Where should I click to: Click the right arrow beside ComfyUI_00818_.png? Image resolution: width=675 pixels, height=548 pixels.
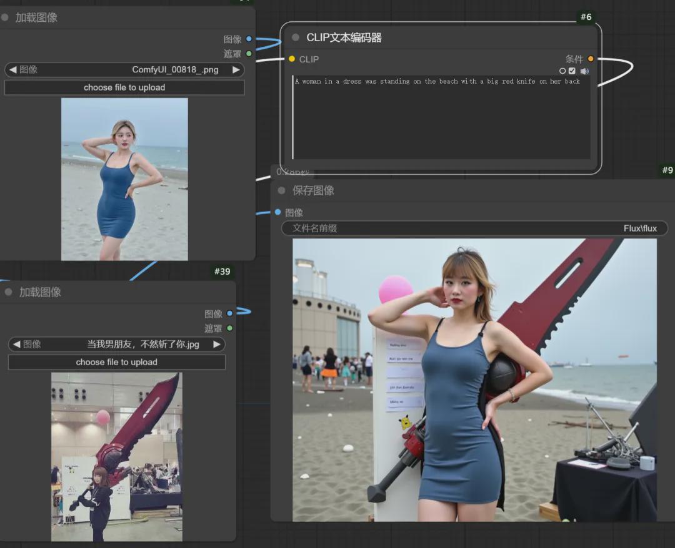[235, 70]
